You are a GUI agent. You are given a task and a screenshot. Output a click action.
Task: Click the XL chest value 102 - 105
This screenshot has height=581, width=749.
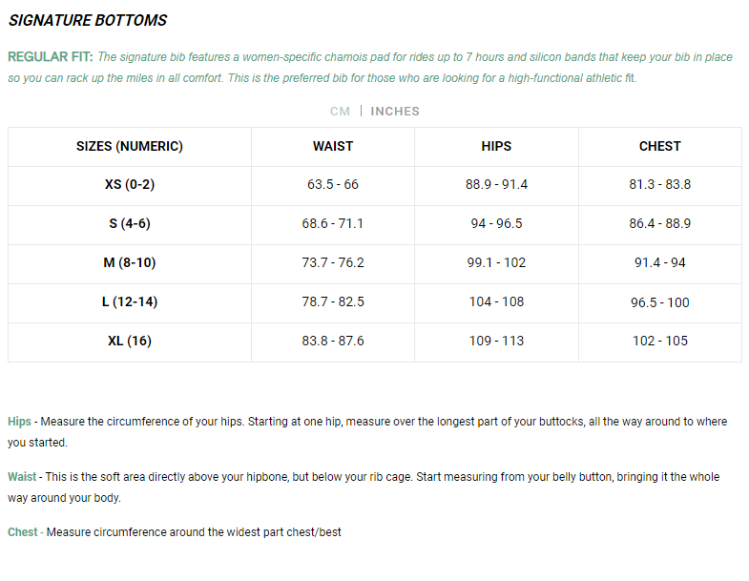[x=659, y=341]
